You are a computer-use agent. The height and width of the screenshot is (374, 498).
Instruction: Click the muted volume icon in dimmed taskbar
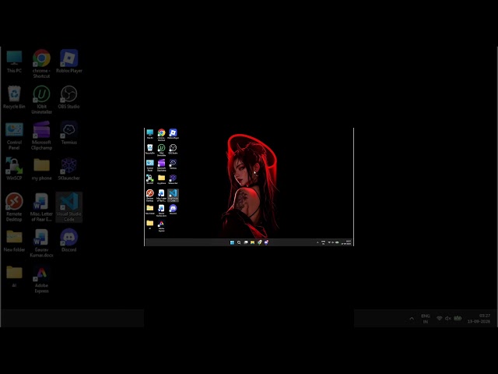click(448, 319)
